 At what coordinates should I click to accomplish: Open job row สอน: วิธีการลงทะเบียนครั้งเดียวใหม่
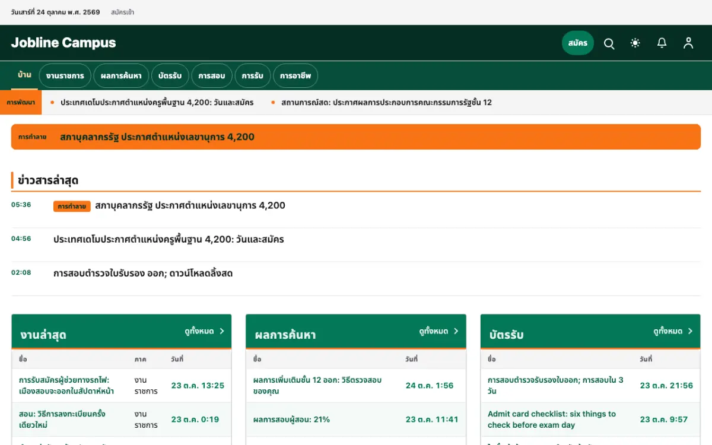point(62,419)
